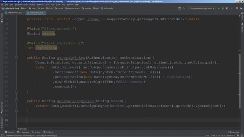
Task: Open the View menu
Action: 11,5
